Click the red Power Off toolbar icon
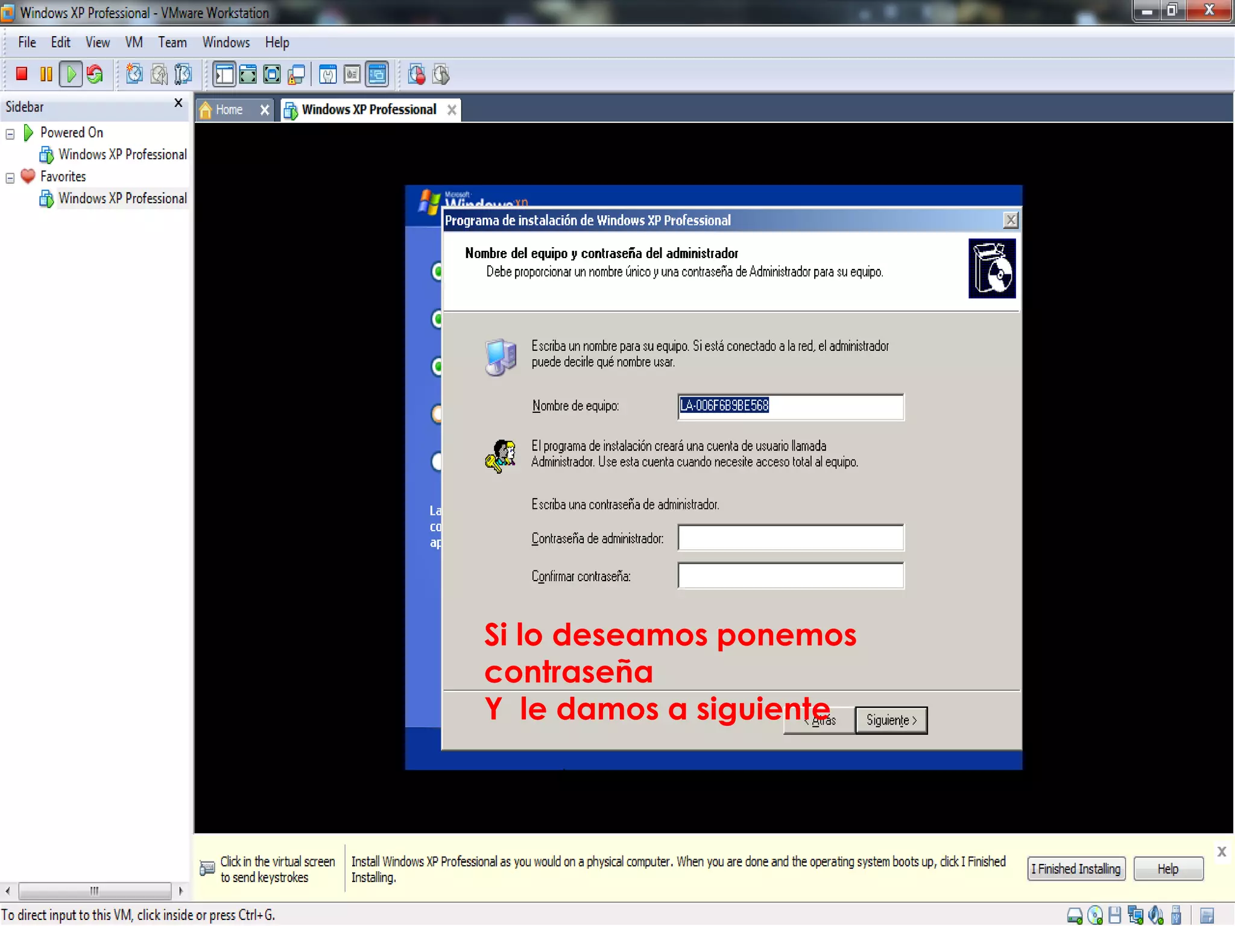The height and width of the screenshot is (926, 1235). pos(22,74)
